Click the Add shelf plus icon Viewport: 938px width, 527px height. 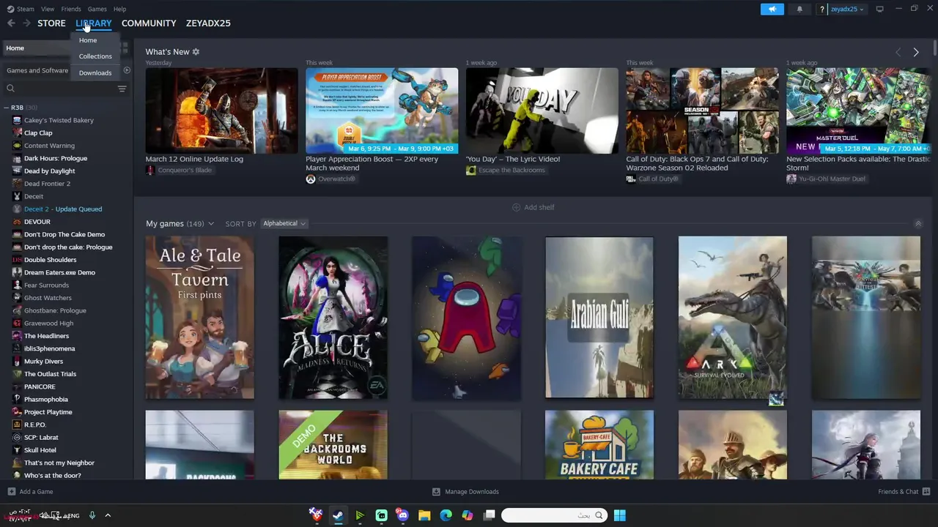point(516,207)
